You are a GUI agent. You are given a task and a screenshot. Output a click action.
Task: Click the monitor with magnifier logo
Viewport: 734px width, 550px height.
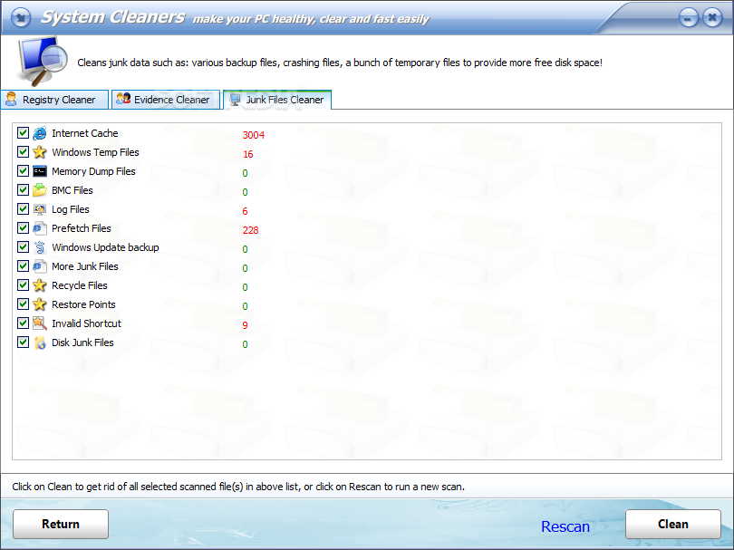click(42, 61)
